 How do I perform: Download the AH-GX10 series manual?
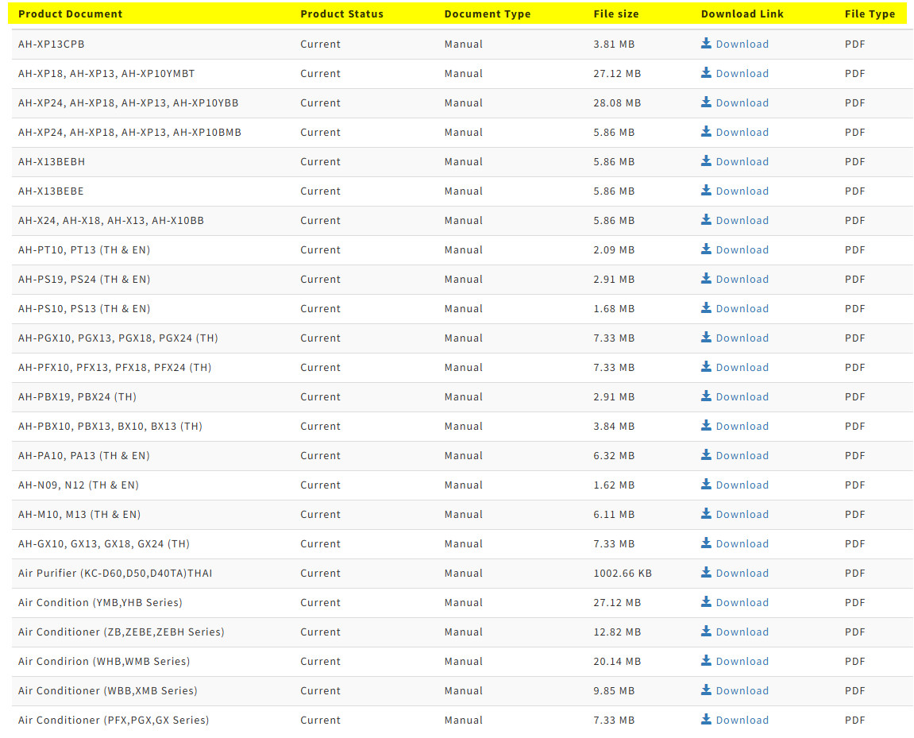(x=742, y=544)
